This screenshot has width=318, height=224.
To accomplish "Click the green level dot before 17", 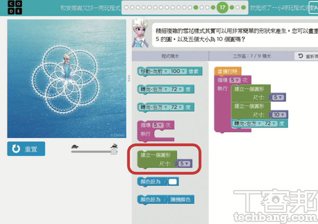I will click(213, 7).
